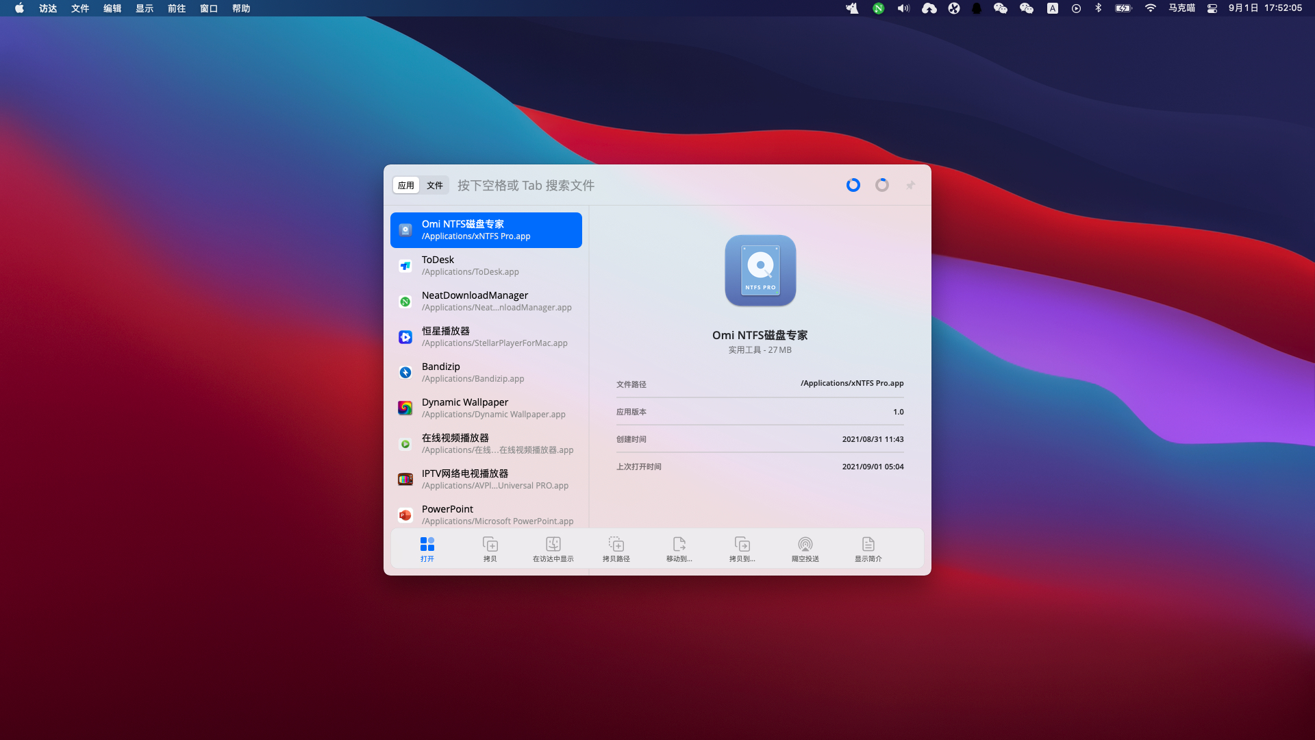The height and width of the screenshot is (740, 1315).
Task: Click the 隔空投送 (AirDrop) icon
Action: click(805, 545)
